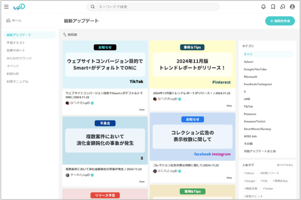Image resolution: width=301 pixels, height=200 pixels.
Task: Filter by LINE category
Action: tap(247, 99)
